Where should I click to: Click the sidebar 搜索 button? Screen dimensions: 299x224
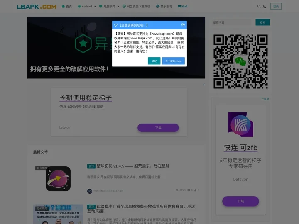[262, 22]
